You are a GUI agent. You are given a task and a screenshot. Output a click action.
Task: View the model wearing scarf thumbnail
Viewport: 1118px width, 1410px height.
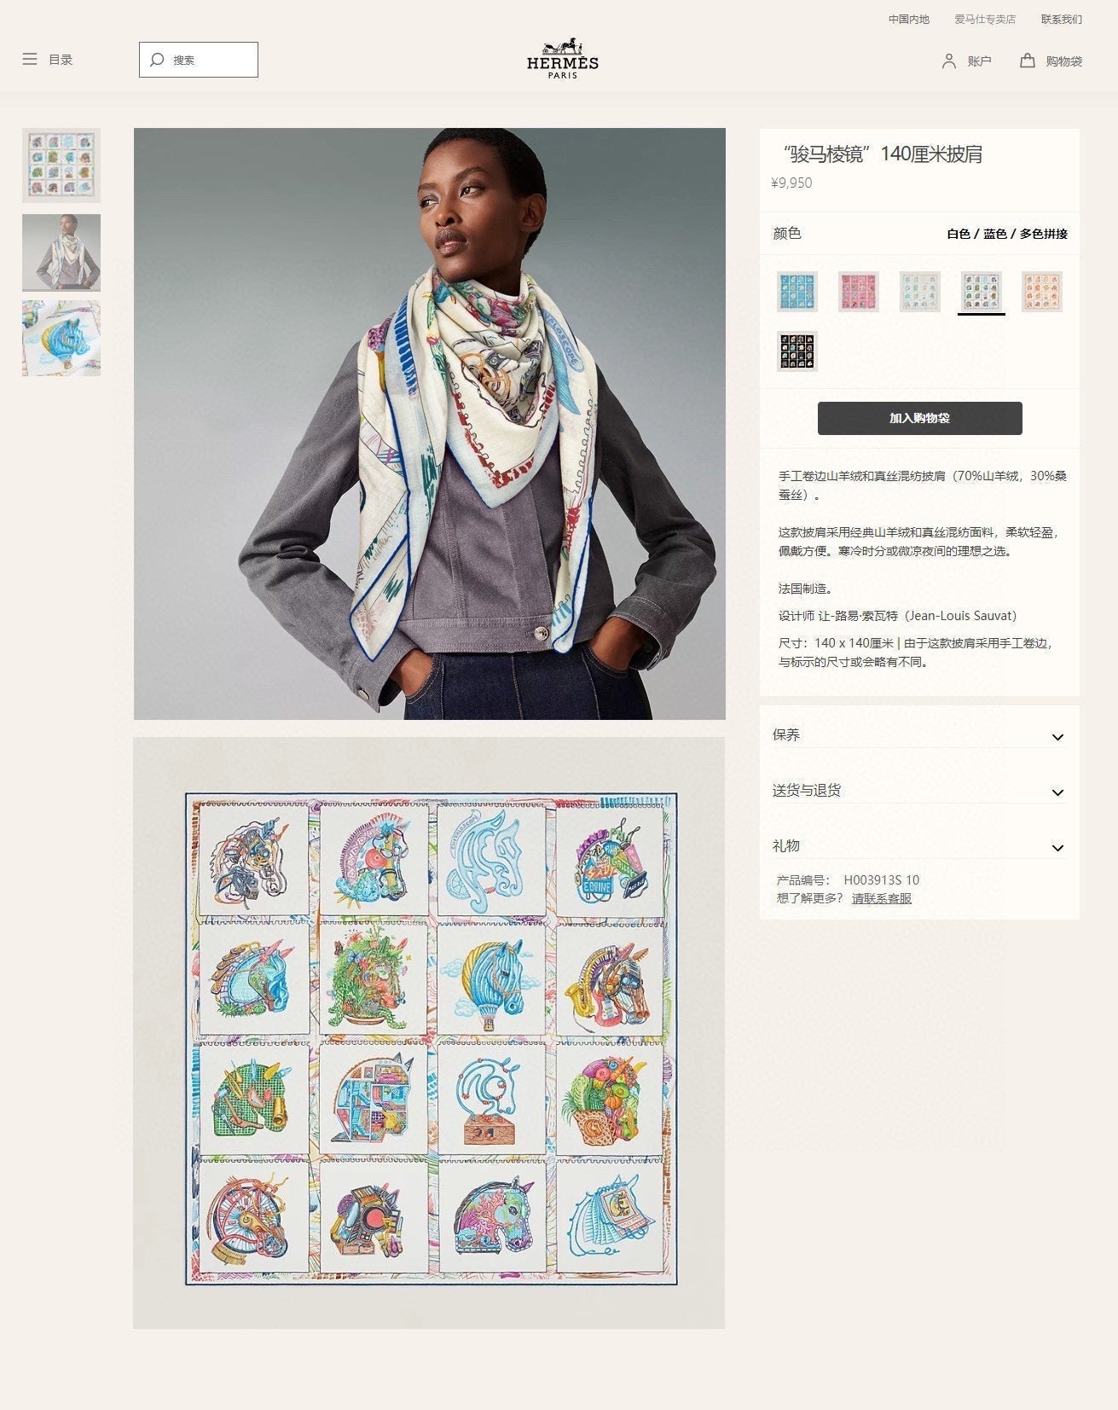pos(61,252)
